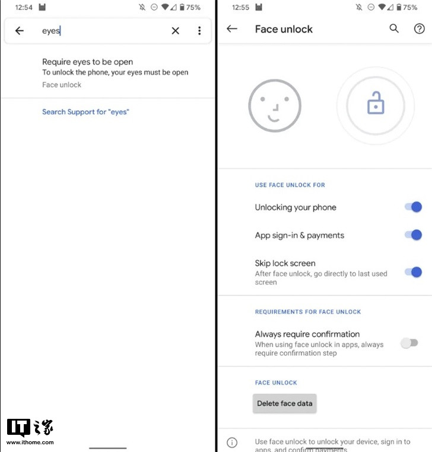
Task: Enable Always require confirmation switch
Action: [409, 343]
